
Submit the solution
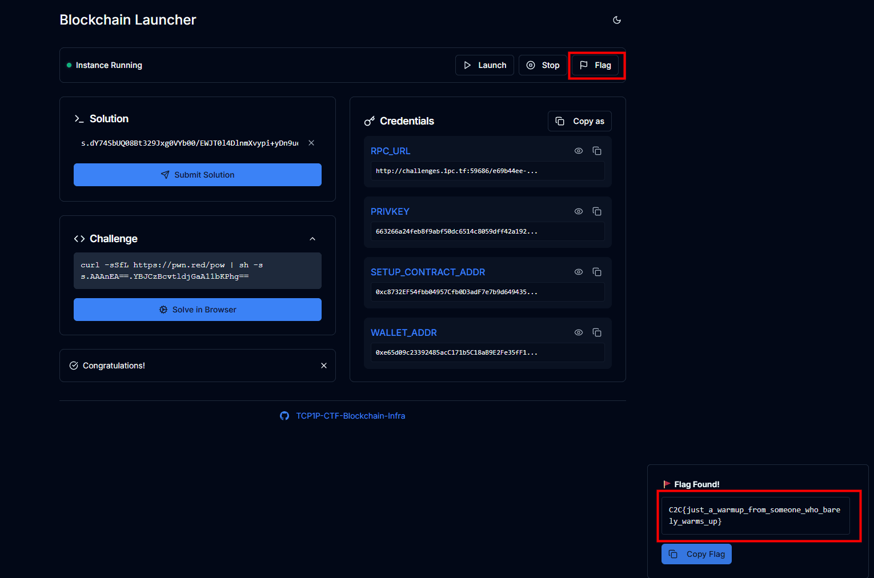[x=198, y=175]
